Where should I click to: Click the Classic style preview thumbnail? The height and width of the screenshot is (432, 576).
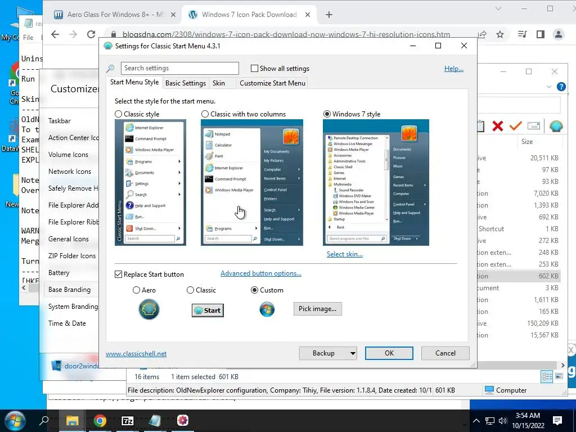click(150, 183)
